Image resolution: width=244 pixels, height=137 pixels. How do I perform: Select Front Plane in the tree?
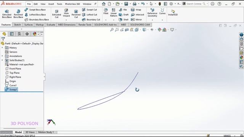tap(13, 68)
